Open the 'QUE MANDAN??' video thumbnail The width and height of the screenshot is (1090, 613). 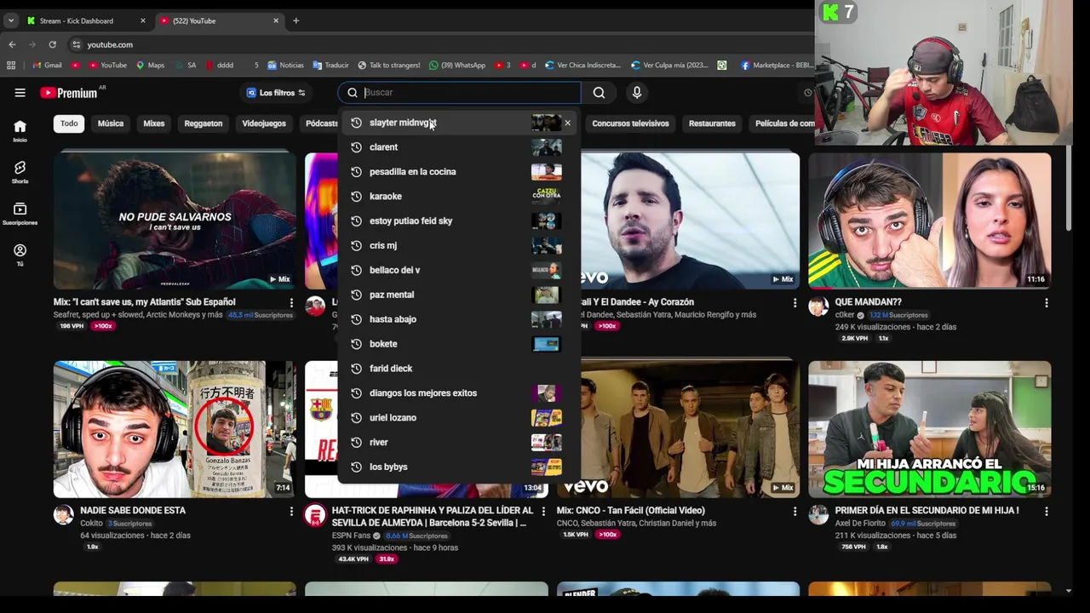click(930, 221)
